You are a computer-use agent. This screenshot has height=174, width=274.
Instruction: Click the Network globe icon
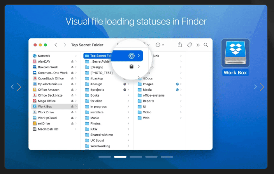coord(35,56)
